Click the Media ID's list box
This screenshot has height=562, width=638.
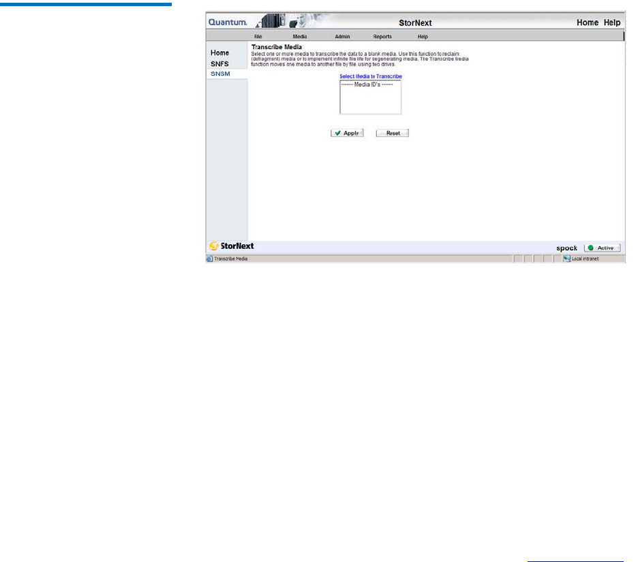(371, 97)
